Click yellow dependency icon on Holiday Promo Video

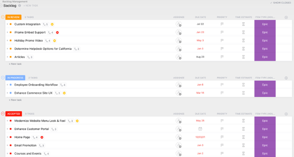(55, 41)
